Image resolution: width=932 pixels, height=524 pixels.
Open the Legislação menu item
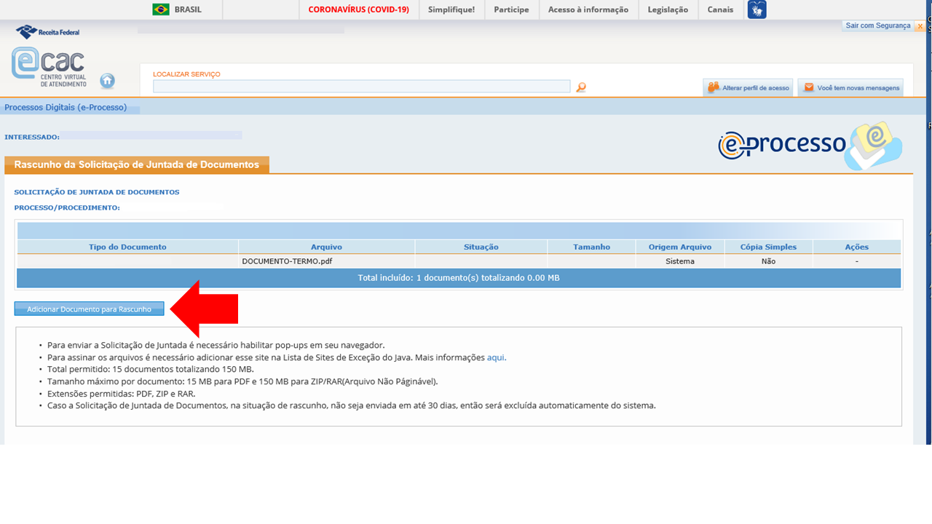pyautogui.click(x=668, y=9)
